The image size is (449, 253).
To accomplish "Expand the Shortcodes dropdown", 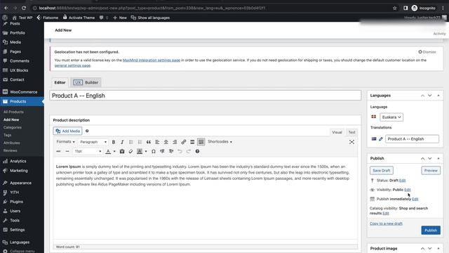I will [x=220, y=142].
